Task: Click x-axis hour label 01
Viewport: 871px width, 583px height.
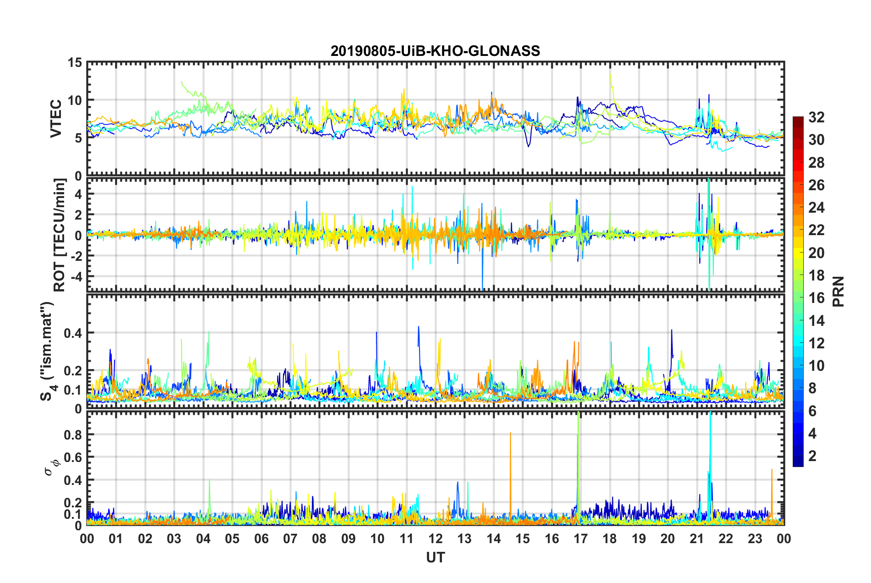Action: pyautogui.click(x=116, y=539)
